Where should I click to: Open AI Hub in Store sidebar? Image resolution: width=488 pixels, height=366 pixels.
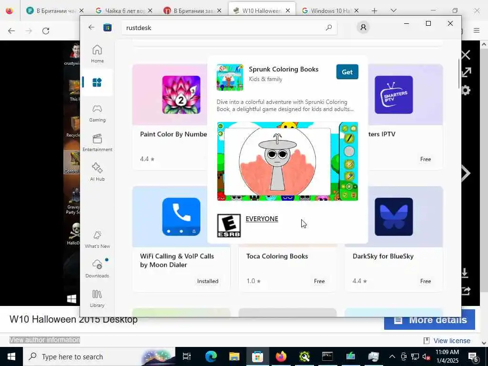pos(97,172)
